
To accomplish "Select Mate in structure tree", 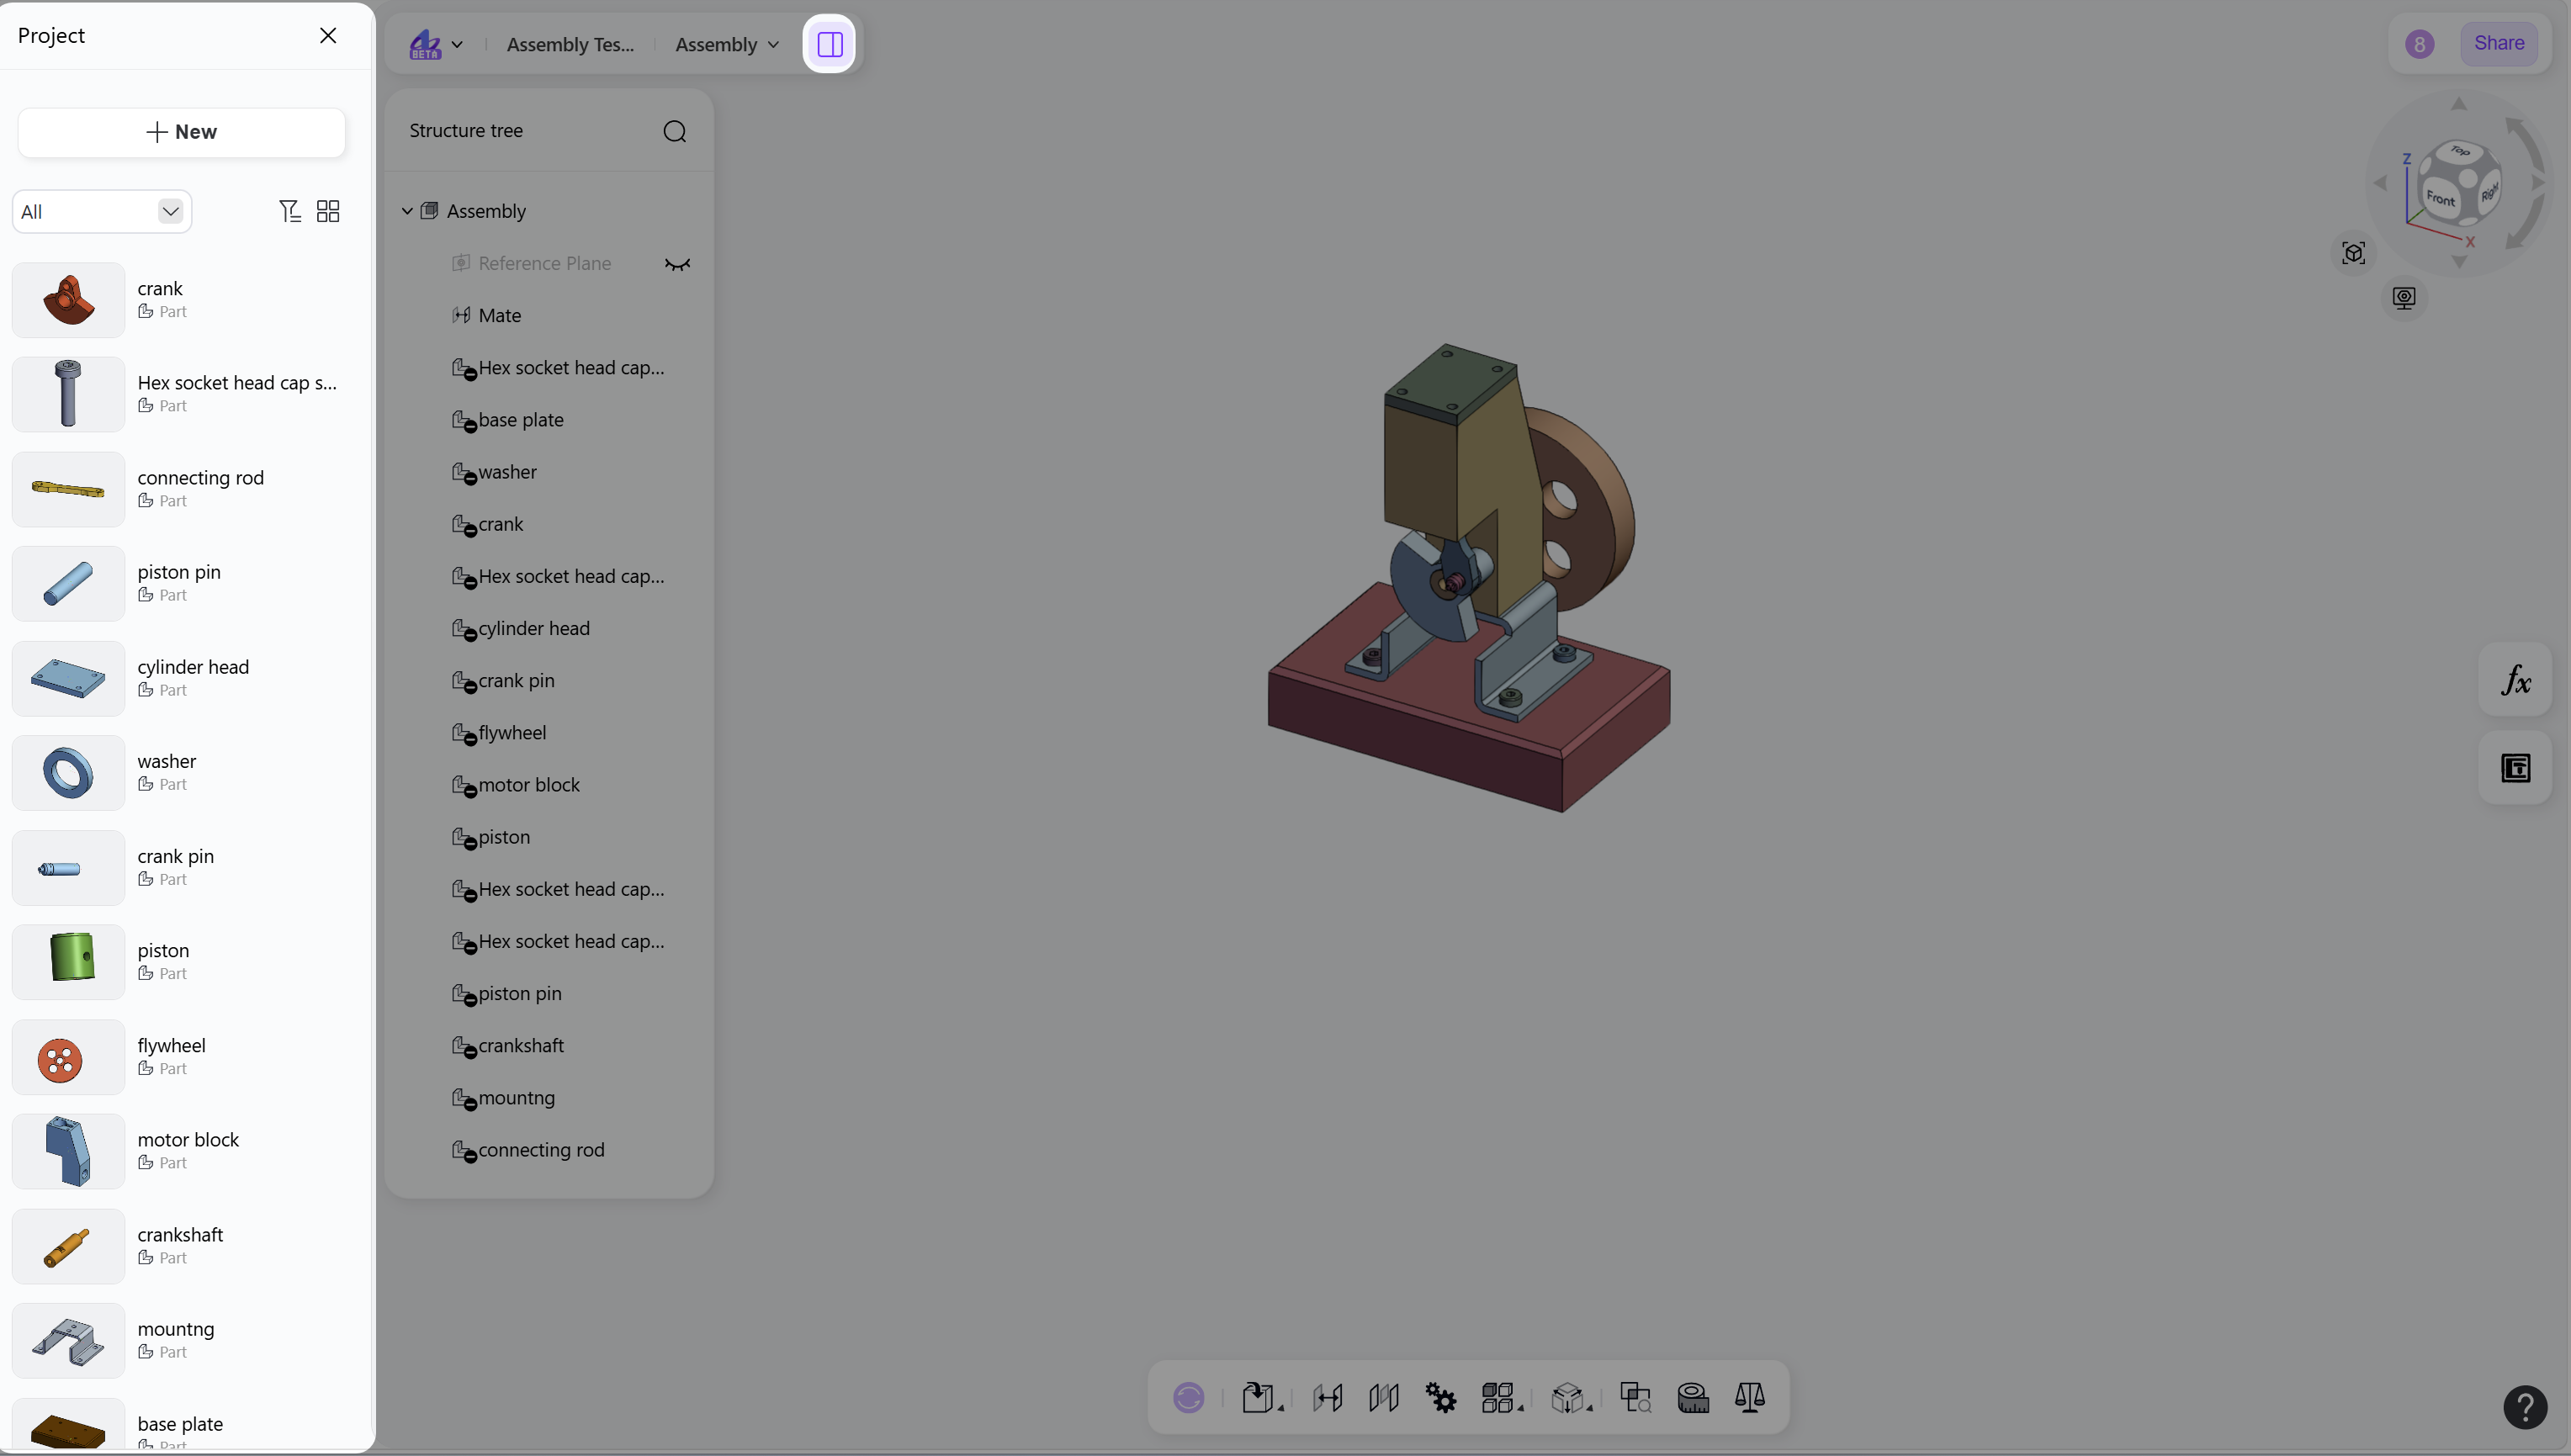I will [500, 315].
